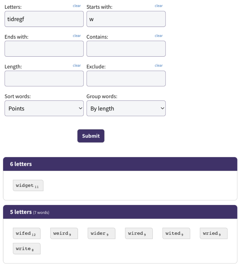Clear the Exclude field
Screen dimensions: 241x267
[158, 65]
